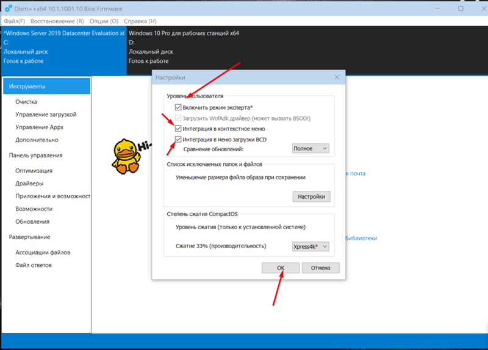The image size is (488, 350).
Task: Maximize the Dism++ window
Action: pyautogui.click(x=461, y=9)
